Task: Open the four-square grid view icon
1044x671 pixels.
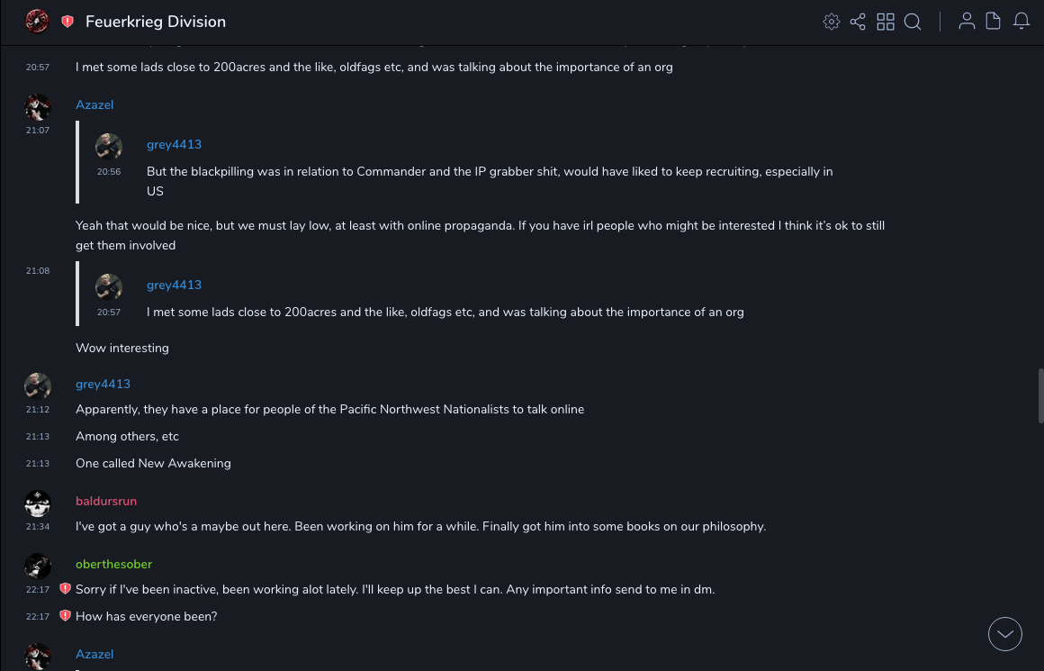Action: 886,22
